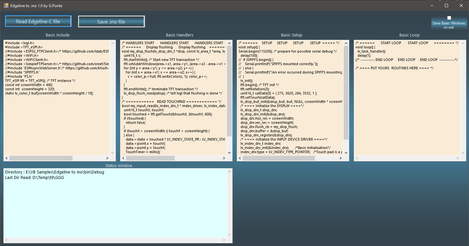Click scroll-up arrow of Basic Include pane
The width and height of the screenshot is (469, 246).
112,43
